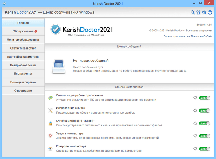Switch off the Защита компьютера toggle
Image resolution: width=216 pixels, height=159 pixels.
(x=205, y=136)
